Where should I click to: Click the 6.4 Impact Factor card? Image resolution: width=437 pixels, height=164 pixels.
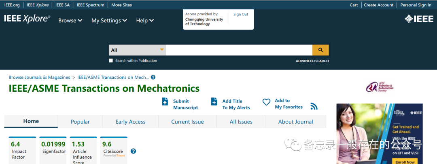tap(22, 150)
